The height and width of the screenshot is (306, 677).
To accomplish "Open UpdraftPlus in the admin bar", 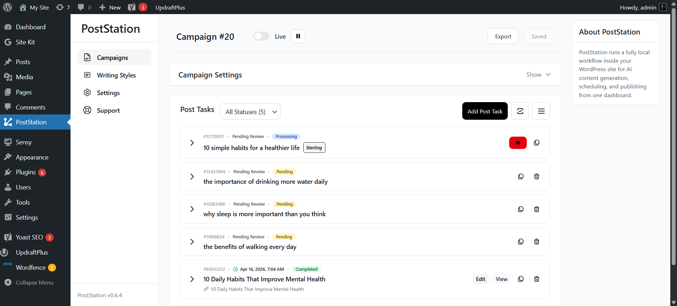I will click(170, 7).
